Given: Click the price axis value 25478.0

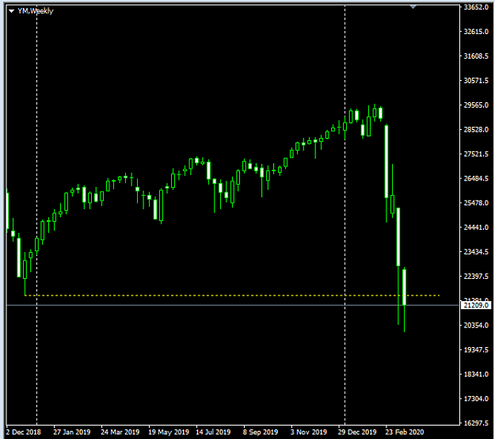Looking at the screenshot, I should tap(476, 203).
